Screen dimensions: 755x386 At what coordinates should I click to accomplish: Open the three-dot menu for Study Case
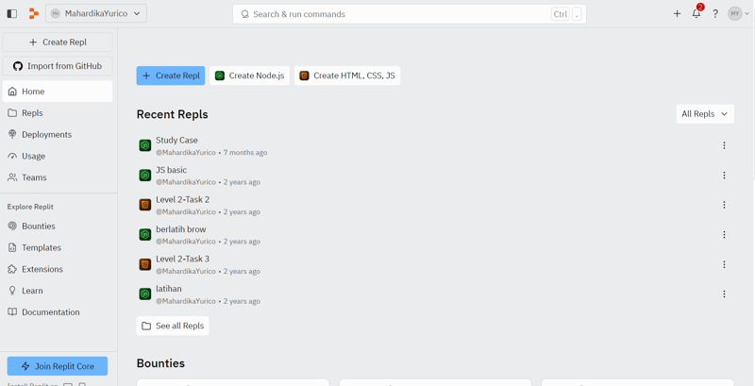point(724,145)
